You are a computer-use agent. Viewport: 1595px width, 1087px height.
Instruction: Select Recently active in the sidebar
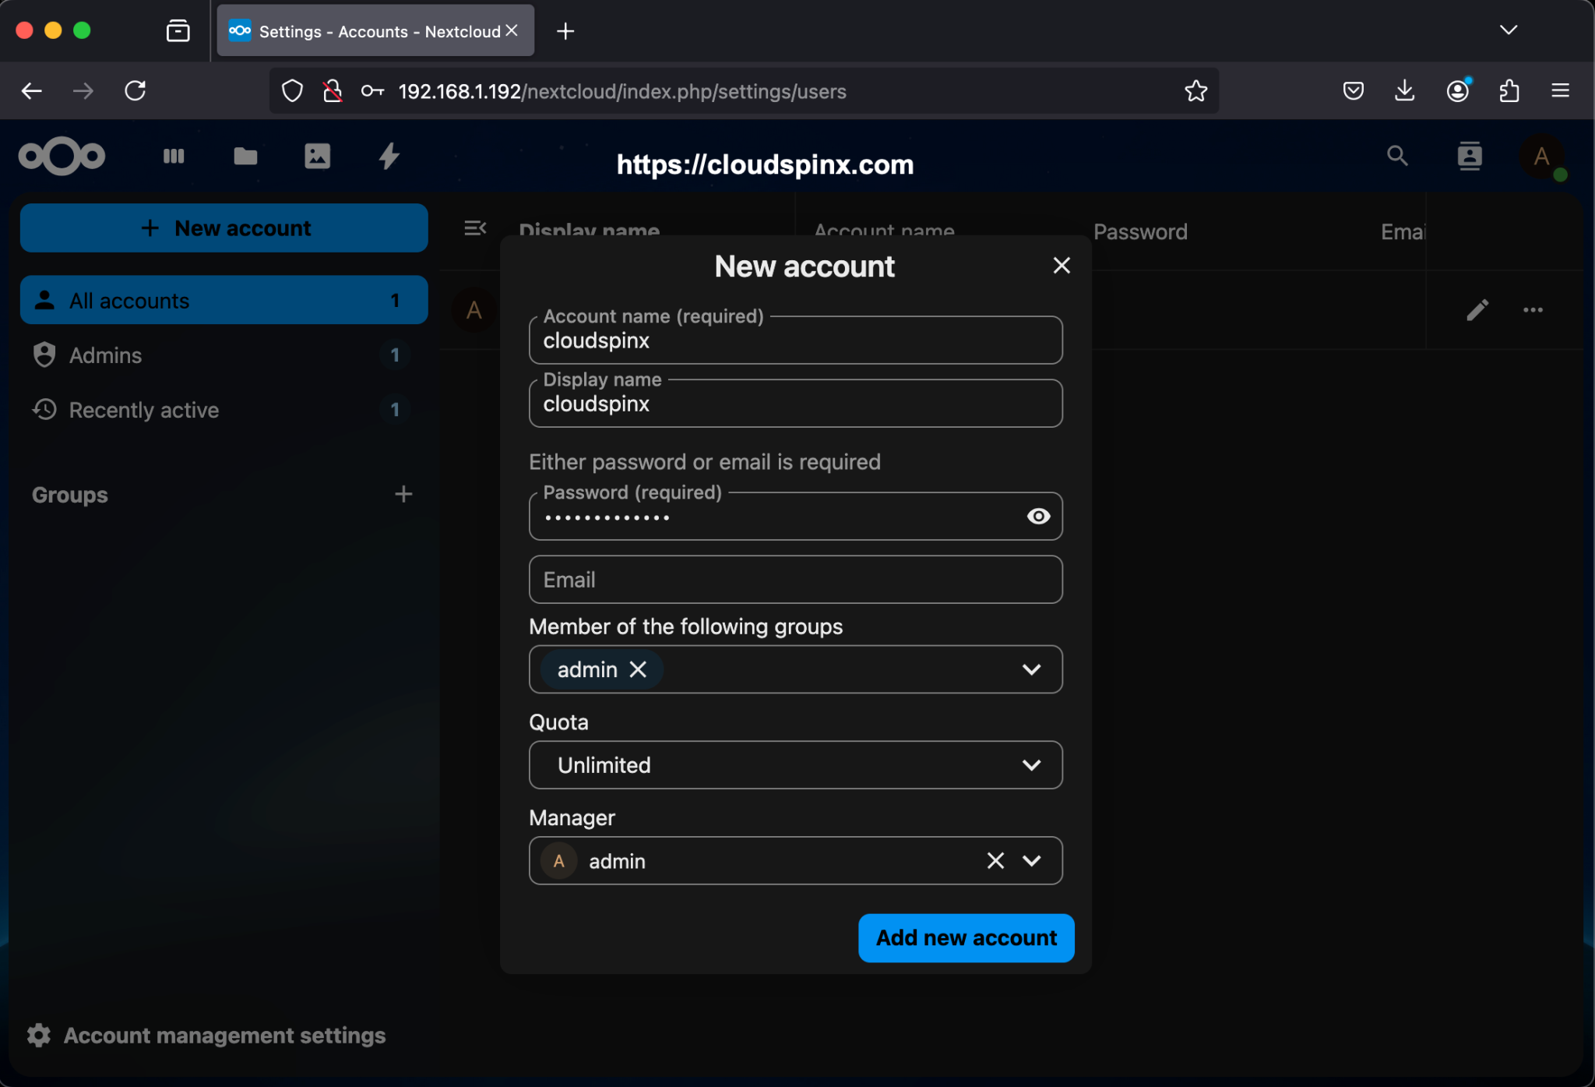click(143, 409)
